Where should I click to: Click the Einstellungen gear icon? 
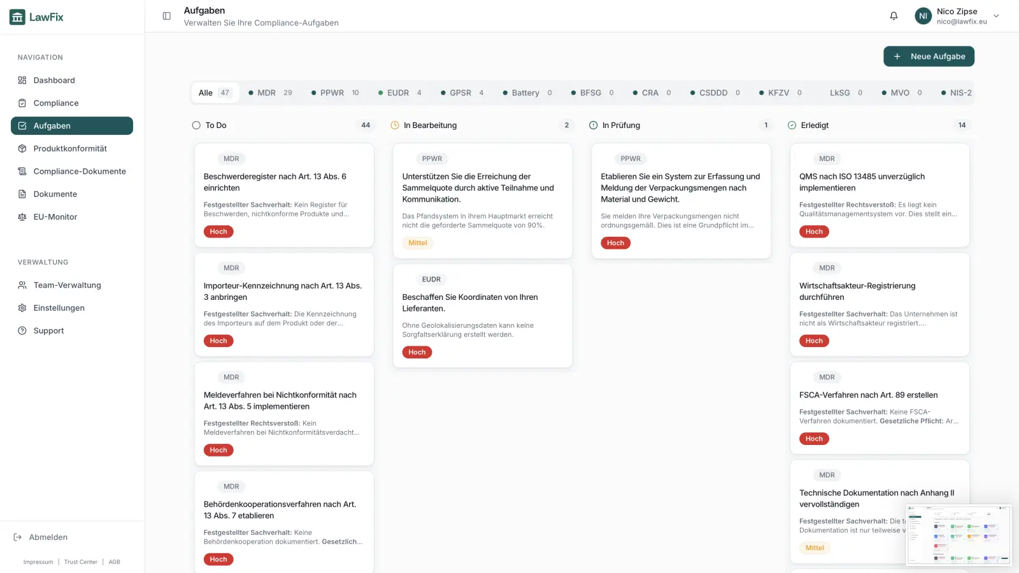[22, 308]
